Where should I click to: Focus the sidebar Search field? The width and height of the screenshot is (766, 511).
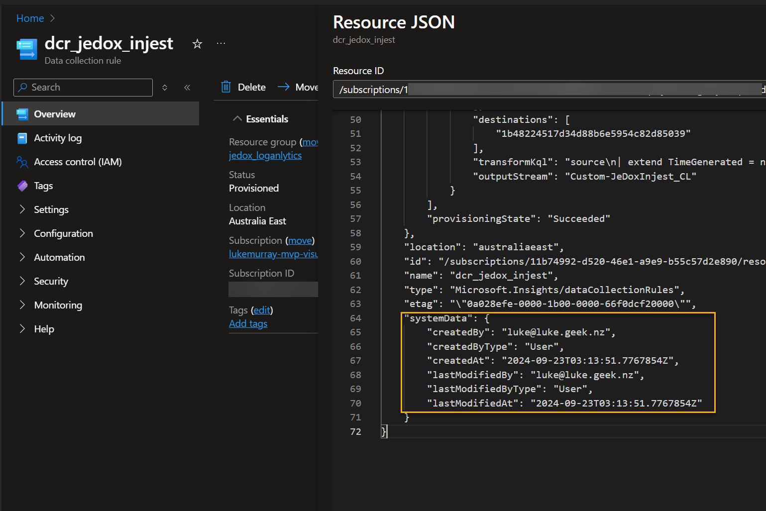83,88
